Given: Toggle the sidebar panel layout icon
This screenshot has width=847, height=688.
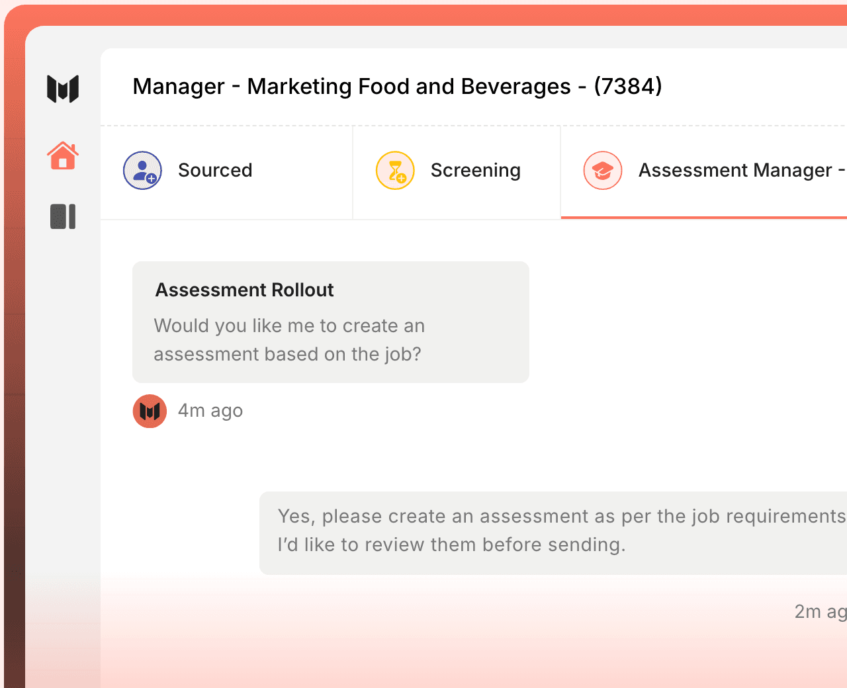Looking at the screenshot, I should click(x=63, y=216).
